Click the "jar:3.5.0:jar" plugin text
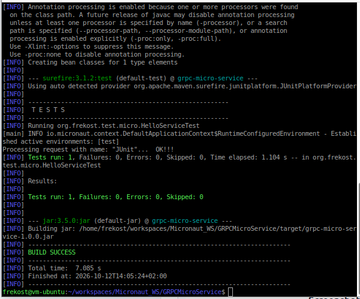360x299 pixels. pos(66,221)
